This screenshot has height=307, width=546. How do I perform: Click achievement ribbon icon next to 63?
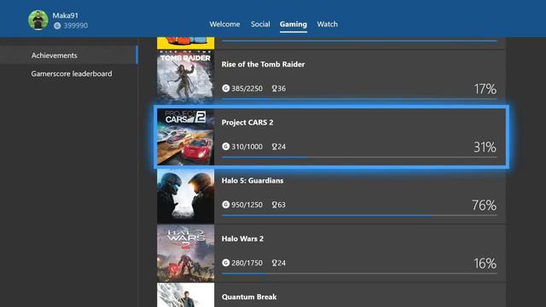click(275, 205)
